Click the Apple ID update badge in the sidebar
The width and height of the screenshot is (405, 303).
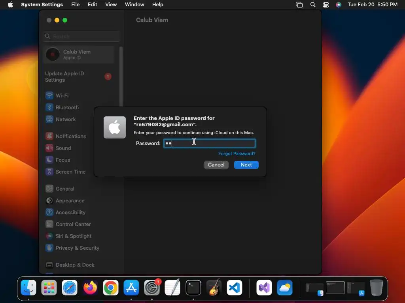point(108,77)
